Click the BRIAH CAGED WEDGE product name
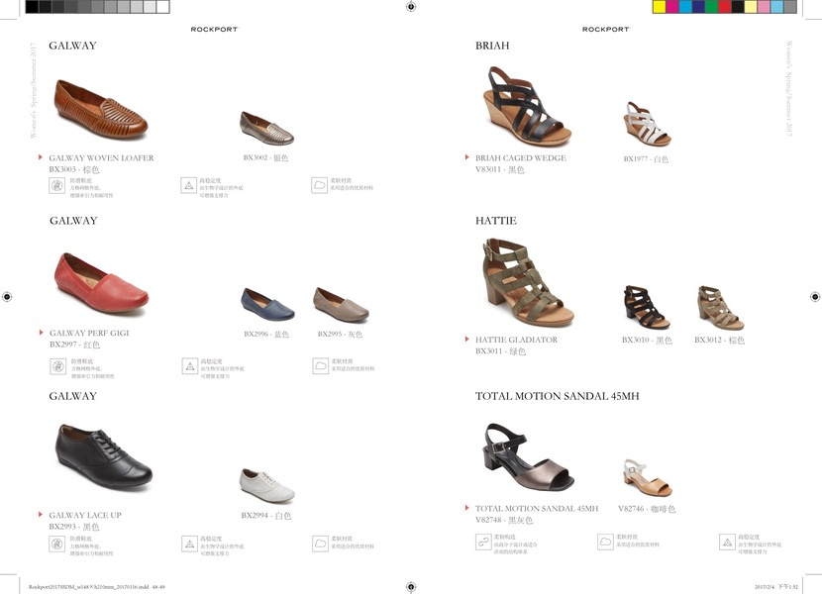The image size is (822, 594). tap(521, 157)
